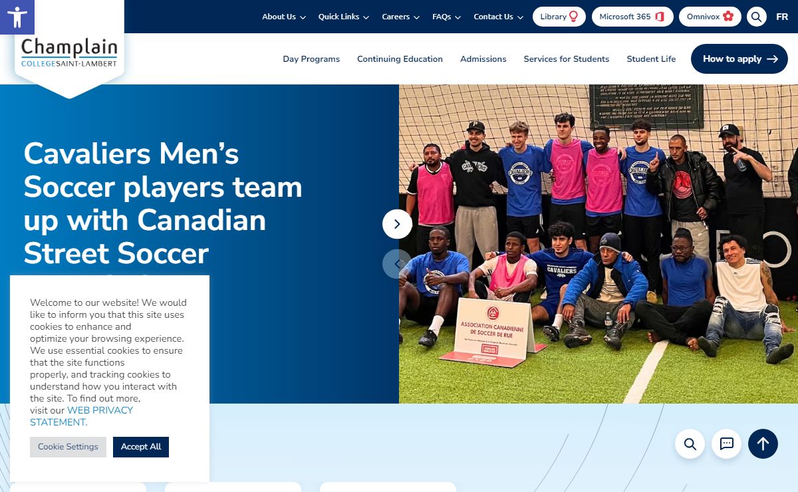The height and width of the screenshot is (492, 798).
Task: Expand the About Us dropdown
Action: (284, 17)
